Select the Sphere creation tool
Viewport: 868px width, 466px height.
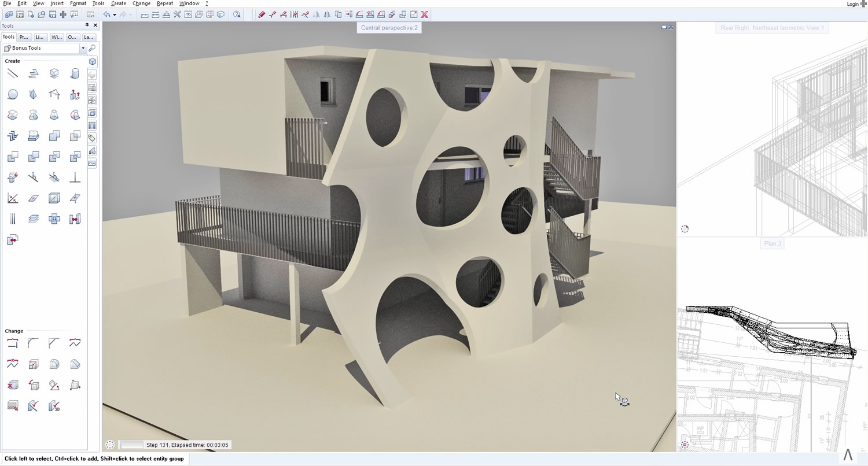point(13,94)
